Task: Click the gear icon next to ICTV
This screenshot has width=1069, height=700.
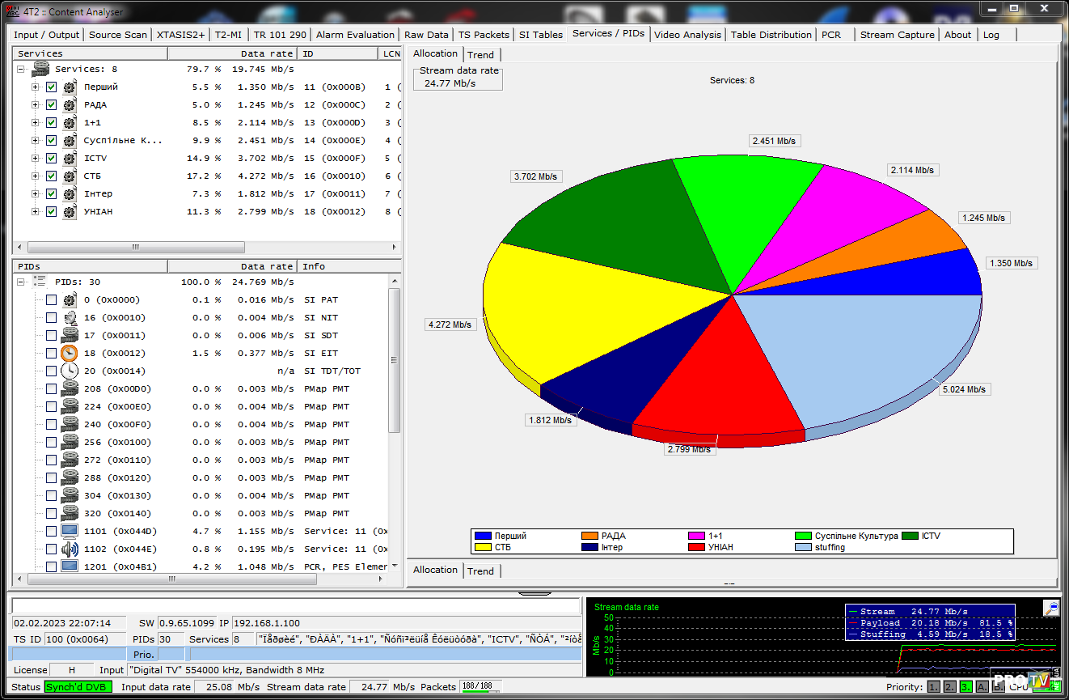Action: click(70, 159)
